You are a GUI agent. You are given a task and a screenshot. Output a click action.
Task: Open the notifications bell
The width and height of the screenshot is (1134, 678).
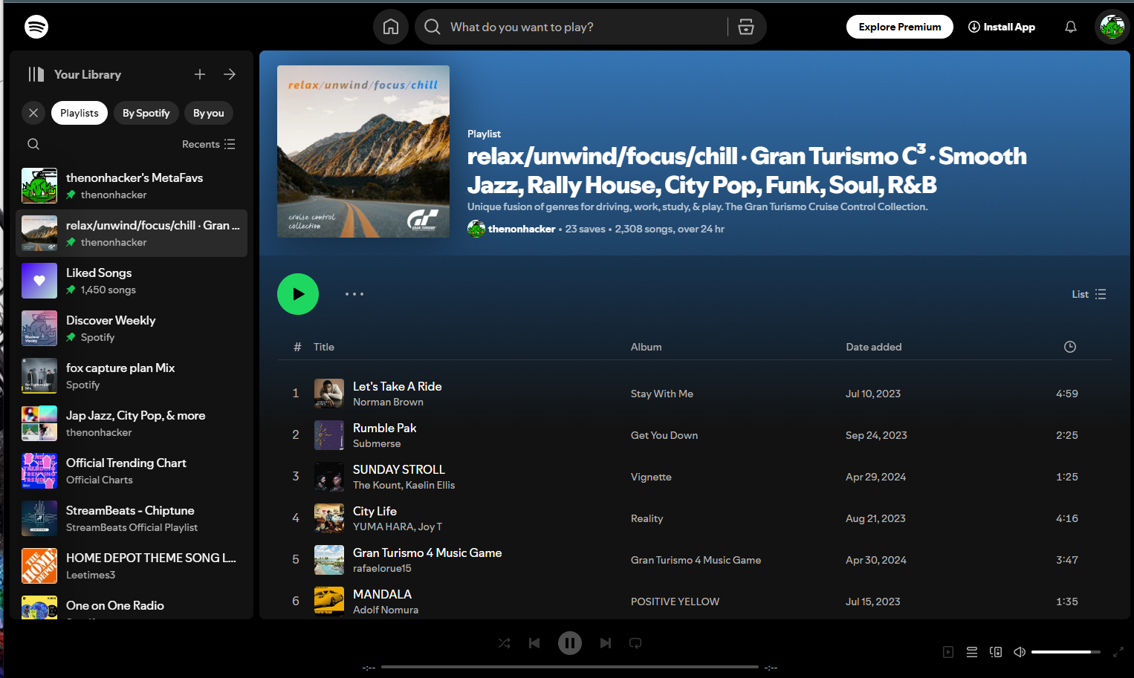1071,27
